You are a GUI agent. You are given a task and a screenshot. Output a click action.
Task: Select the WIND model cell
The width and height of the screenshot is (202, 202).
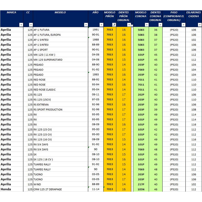(x=60, y=184)
